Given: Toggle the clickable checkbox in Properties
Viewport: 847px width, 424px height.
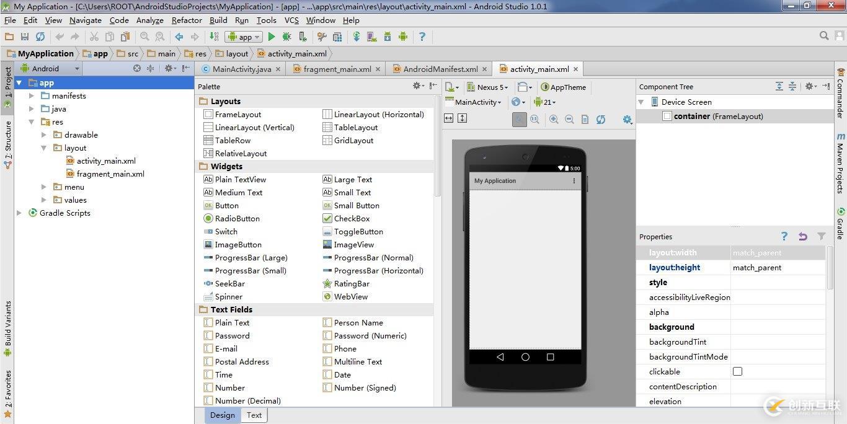Looking at the screenshot, I should tap(737, 371).
